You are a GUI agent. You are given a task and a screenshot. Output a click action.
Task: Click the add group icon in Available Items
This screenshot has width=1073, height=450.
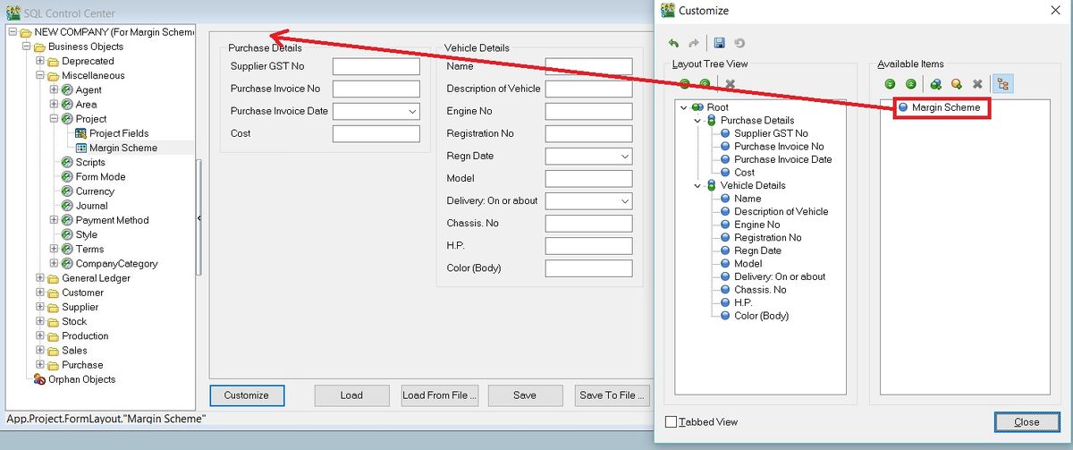point(935,84)
